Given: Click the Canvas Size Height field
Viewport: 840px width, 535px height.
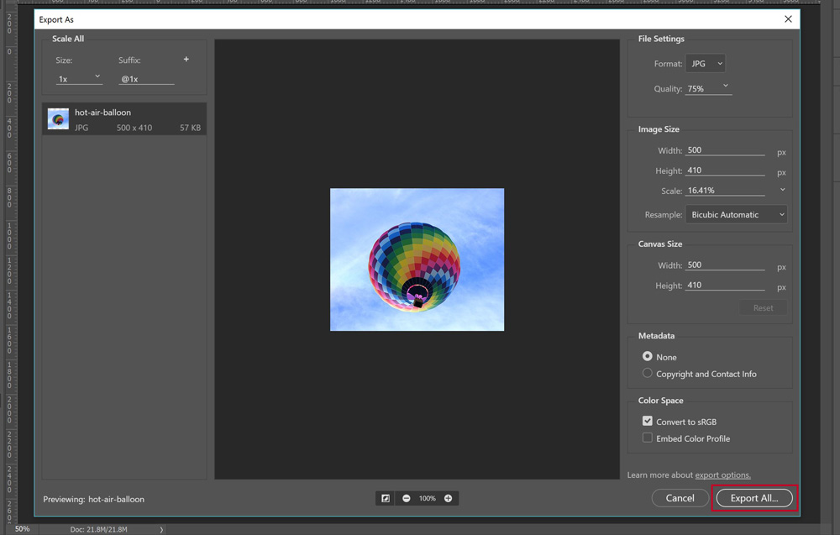Looking at the screenshot, I should pos(725,286).
